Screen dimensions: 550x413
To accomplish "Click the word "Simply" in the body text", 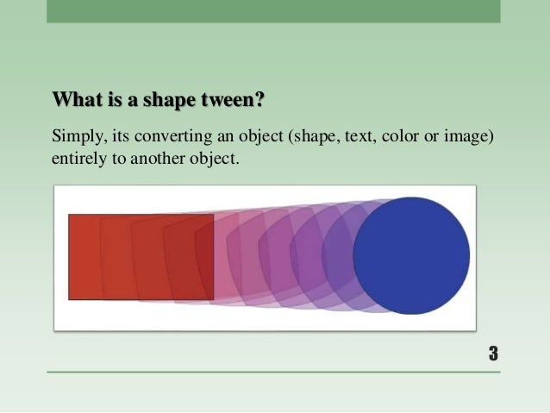I will [76, 138].
